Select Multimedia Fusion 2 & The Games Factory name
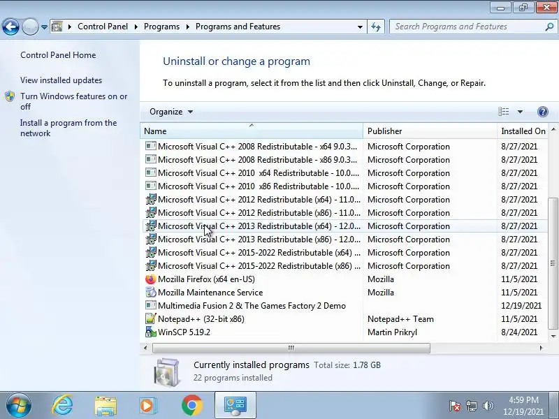 pyautogui.click(x=252, y=306)
